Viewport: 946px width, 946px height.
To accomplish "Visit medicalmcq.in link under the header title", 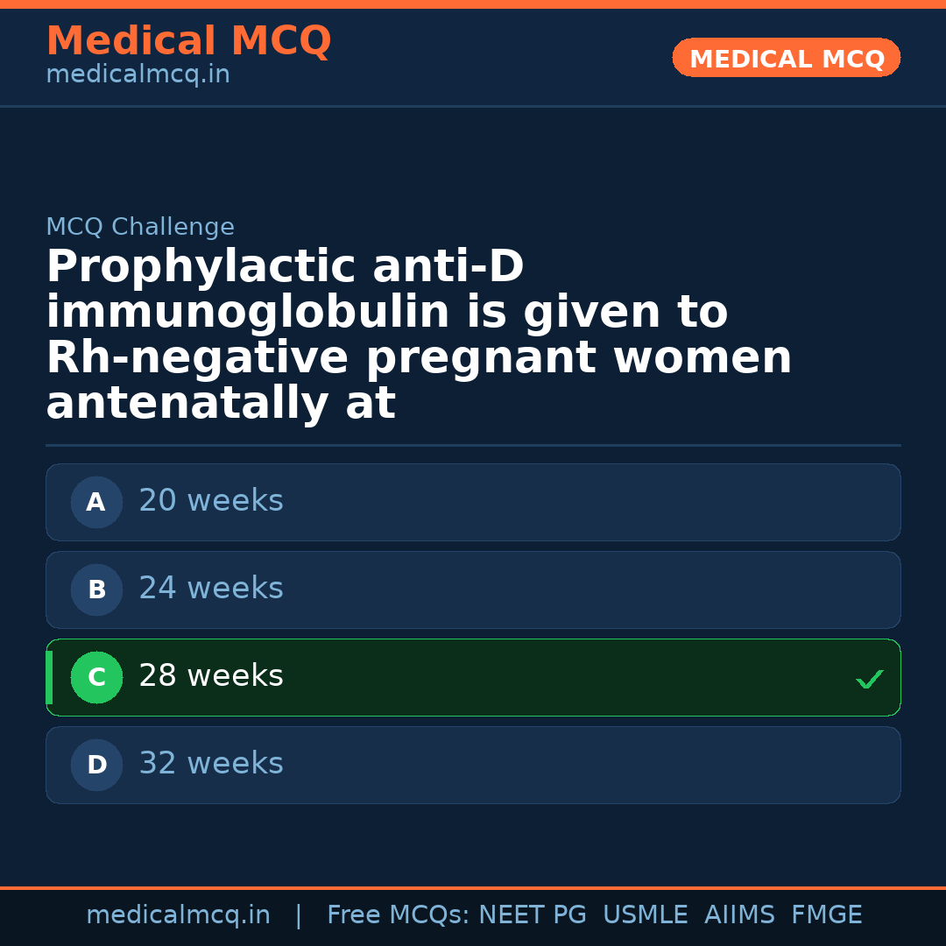I will click(x=138, y=75).
